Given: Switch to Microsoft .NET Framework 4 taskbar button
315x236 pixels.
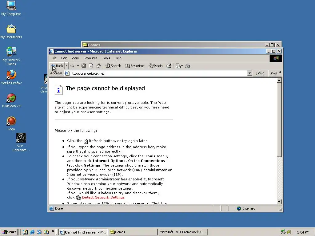Looking at the screenshot, I should coord(183,232).
